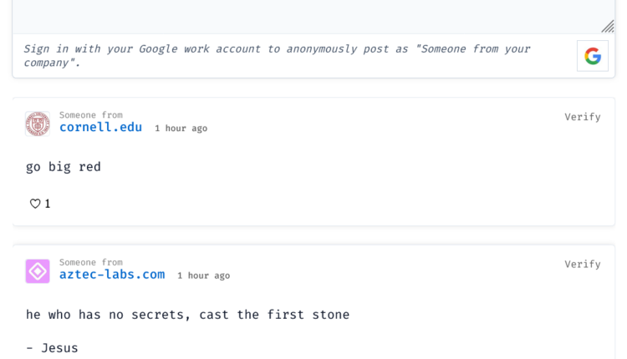Screen dimensions: 627x359
Task: Grab the text area resize handle
Action: click(x=608, y=27)
